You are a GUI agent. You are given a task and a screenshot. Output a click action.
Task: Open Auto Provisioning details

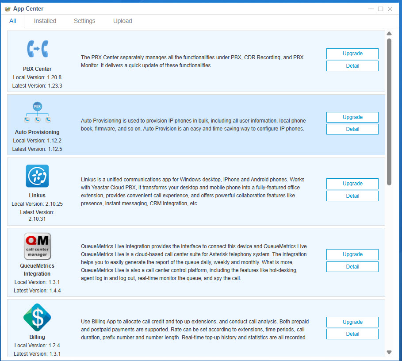click(x=352, y=129)
